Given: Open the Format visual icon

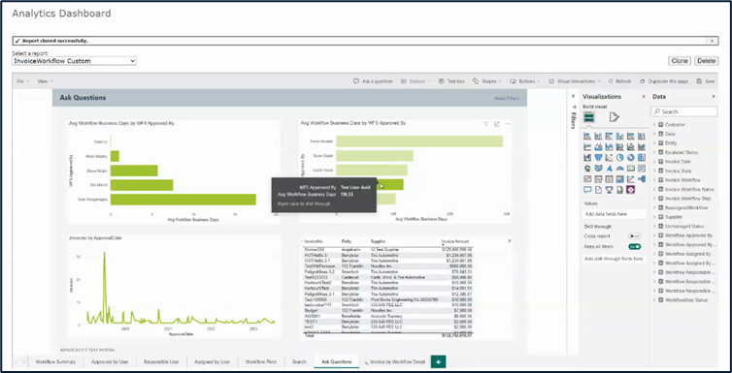Looking at the screenshot, I should pyautogui.click(x=615, y=117).
